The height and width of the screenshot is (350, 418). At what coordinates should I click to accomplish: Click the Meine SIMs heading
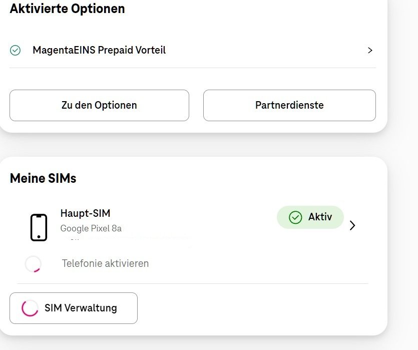click(43, 178)
